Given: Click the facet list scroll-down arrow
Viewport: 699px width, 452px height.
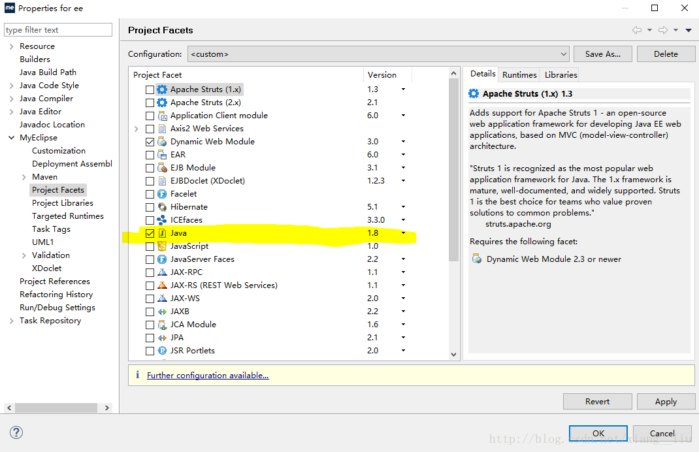Looking at the screenshot, I should pyautogui.click(x=454, y=355).
